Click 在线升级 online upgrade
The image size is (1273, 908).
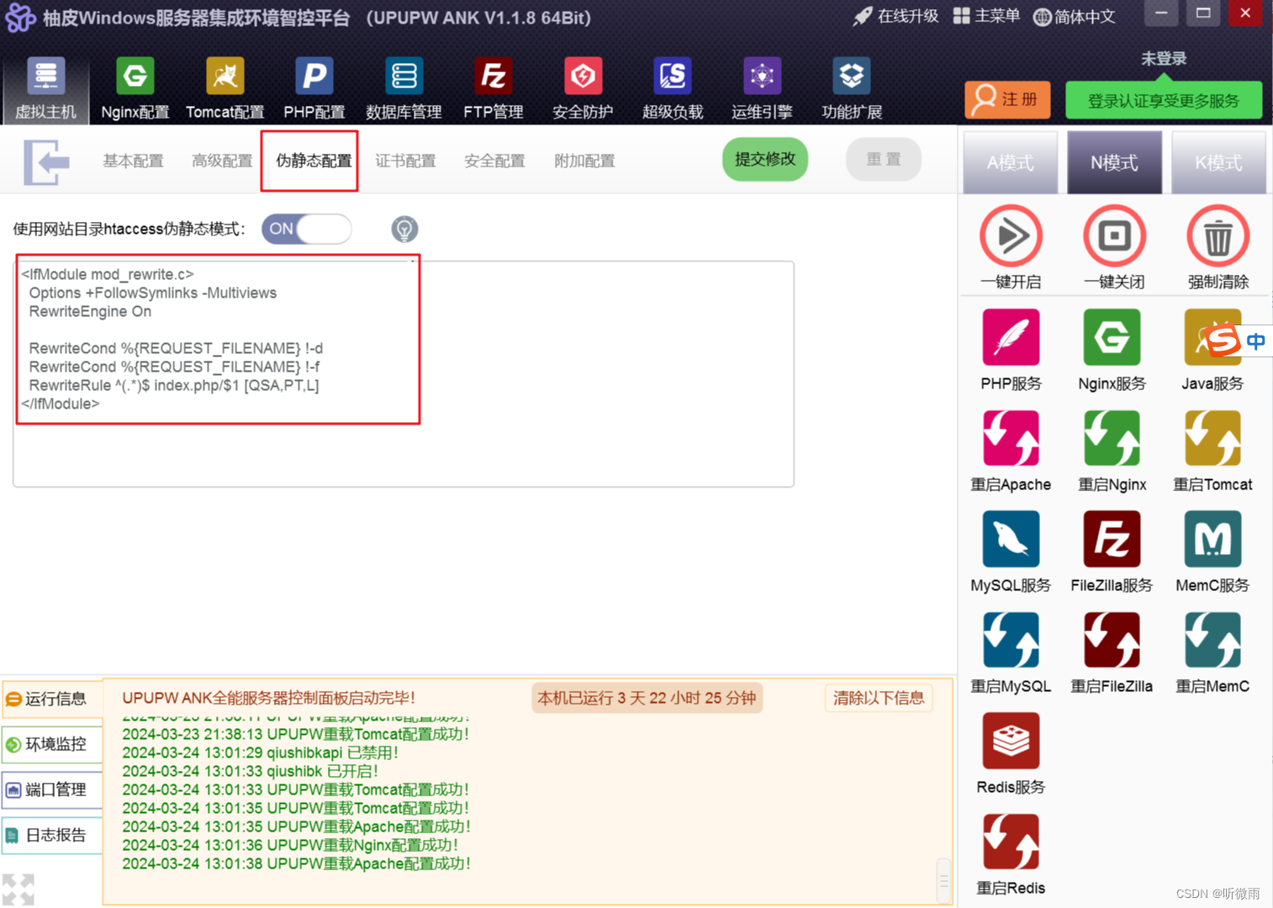coord(895,16)
